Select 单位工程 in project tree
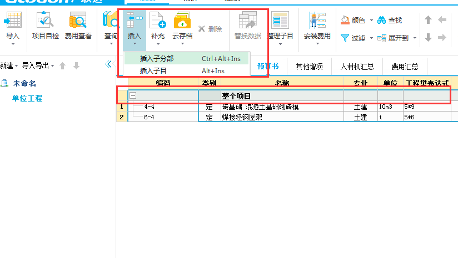The image size is (458, 258). coord(27,98)
